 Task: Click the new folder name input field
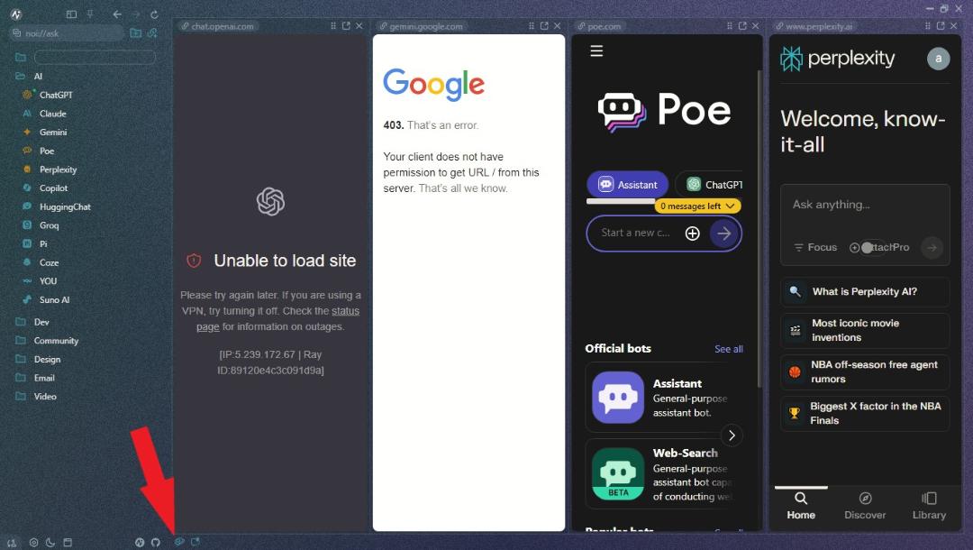point(95,57)
